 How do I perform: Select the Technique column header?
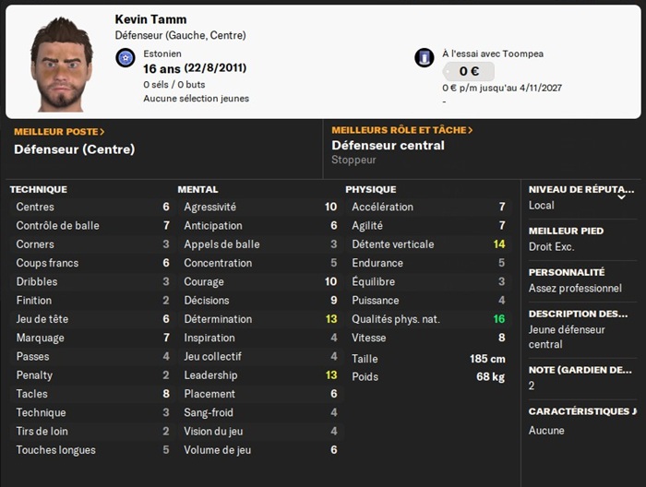39,189
